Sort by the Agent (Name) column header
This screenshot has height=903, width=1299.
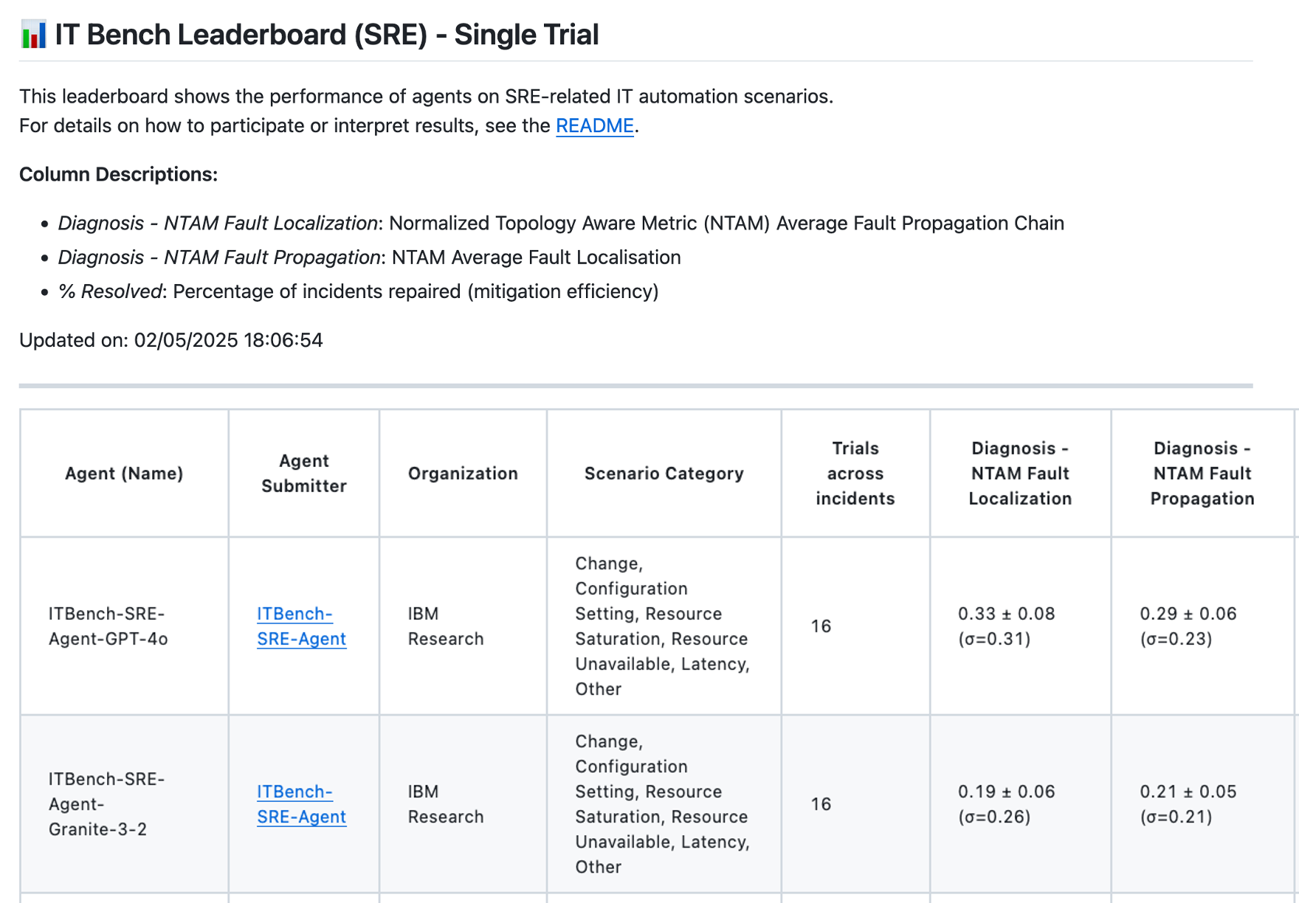[x=124, y=473]
